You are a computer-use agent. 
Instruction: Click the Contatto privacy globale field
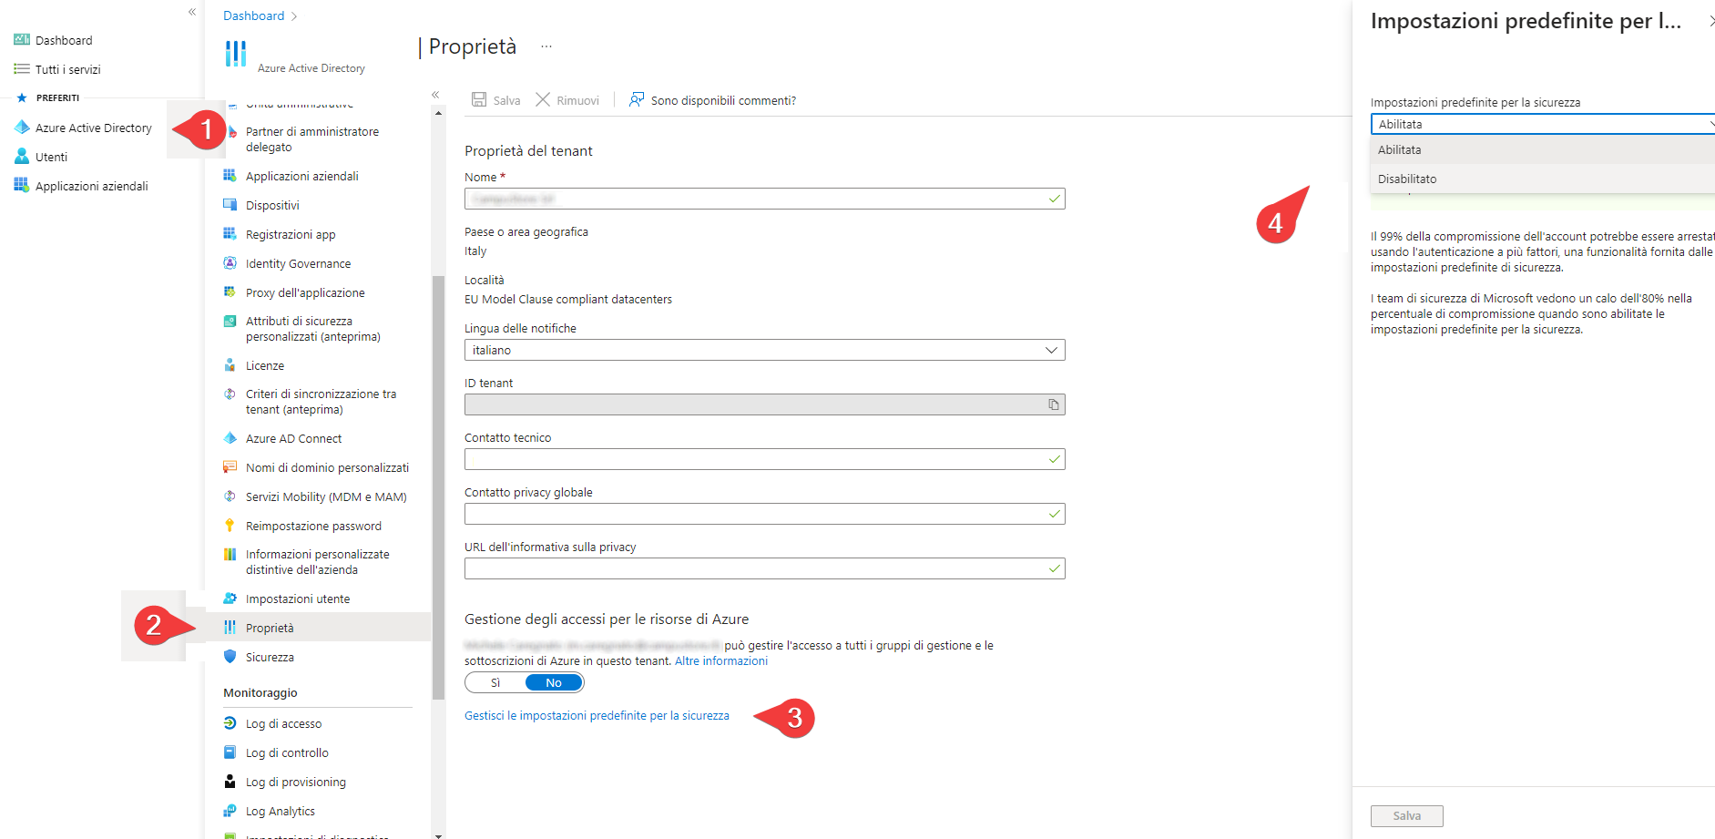(x=765, y=514)
